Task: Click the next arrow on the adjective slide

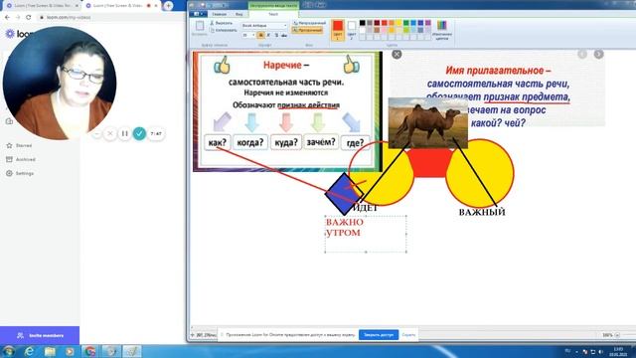Action: (x=598, y=54)
